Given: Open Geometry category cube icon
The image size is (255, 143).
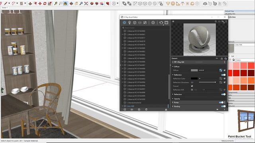Looking at the screenshot, I should click(x=135, y=23).
